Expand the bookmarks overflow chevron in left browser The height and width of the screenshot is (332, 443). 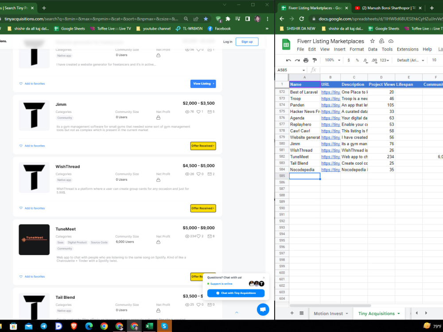tap(267, 28)
